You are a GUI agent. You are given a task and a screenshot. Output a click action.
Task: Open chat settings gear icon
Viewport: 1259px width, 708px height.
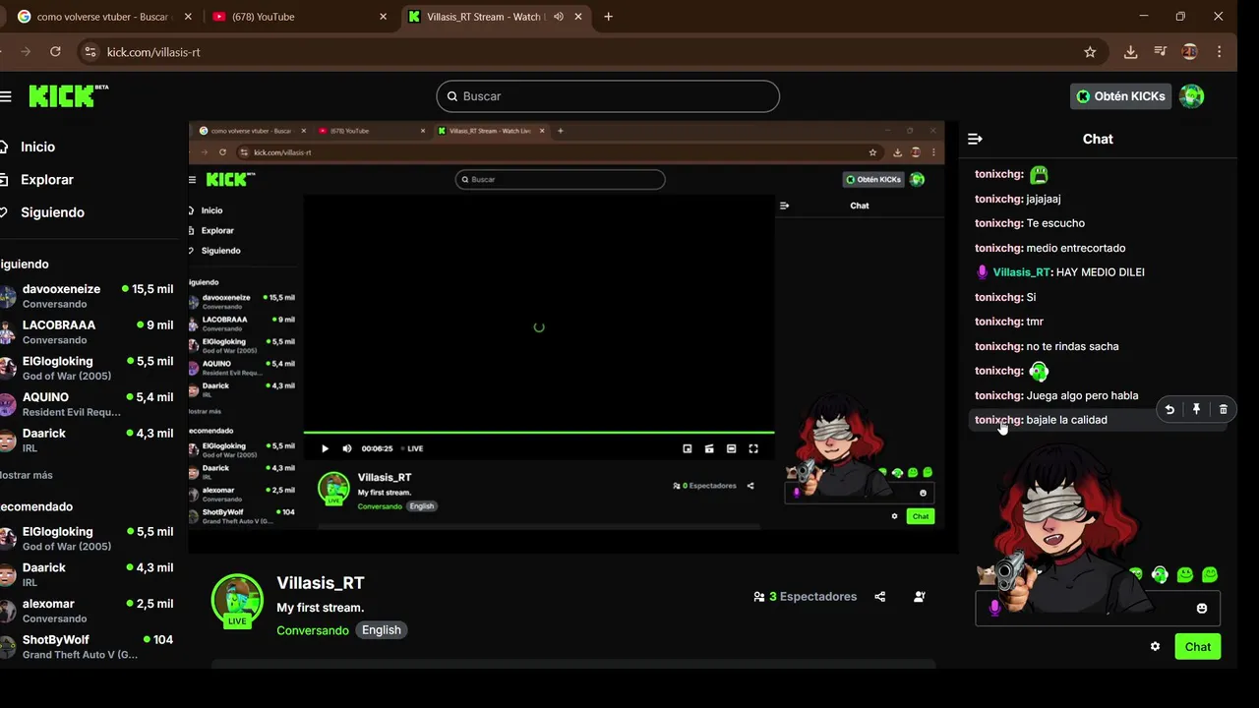coord(1155,647)
